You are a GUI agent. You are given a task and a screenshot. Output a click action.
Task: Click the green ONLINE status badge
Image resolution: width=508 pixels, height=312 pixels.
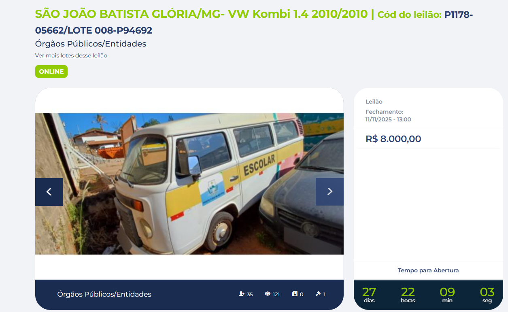point(51,72)
